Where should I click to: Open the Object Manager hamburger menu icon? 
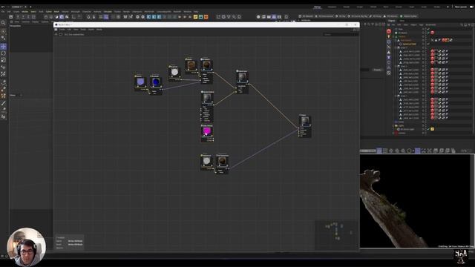click(x=389, y=24)
